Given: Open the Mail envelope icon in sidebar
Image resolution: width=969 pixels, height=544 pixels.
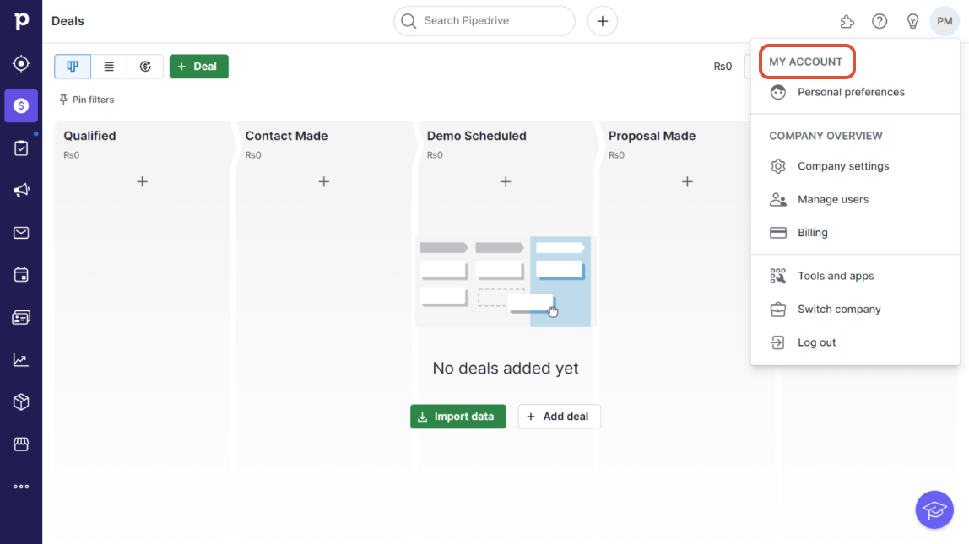Looking at the screenshot, I should [21, 233].
